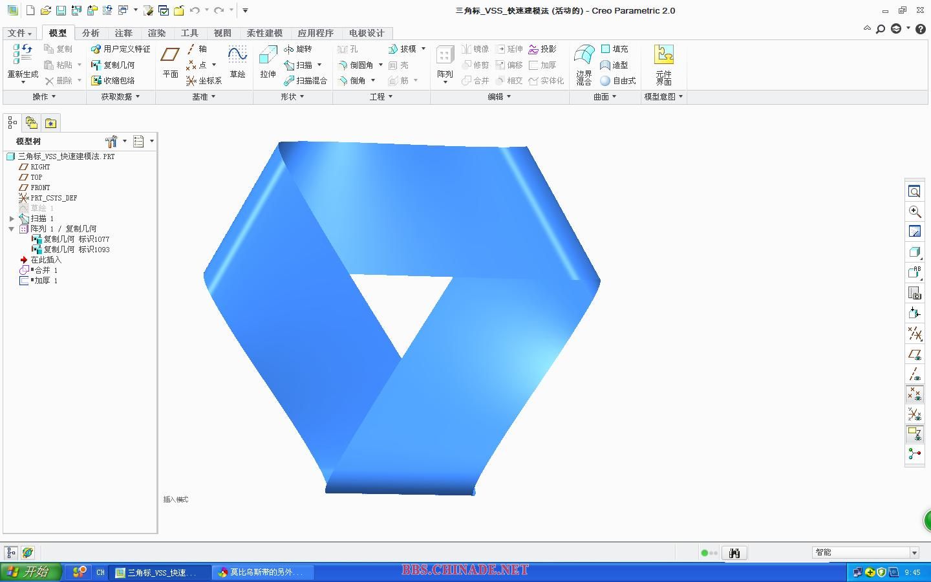Screen dimensions: 931x582
Task: Click the Pattern (阵列) button
Action: coord(445,65)
